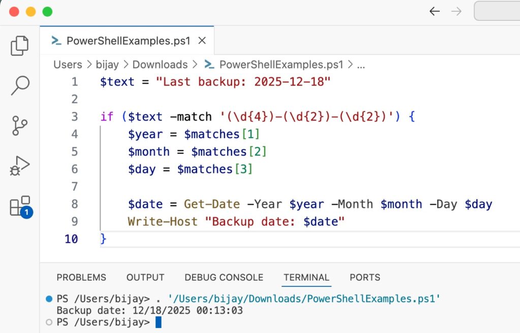The image size is (520, 333).
Task: Open the Explorer sidebar
Action: (x=19, y=45)
